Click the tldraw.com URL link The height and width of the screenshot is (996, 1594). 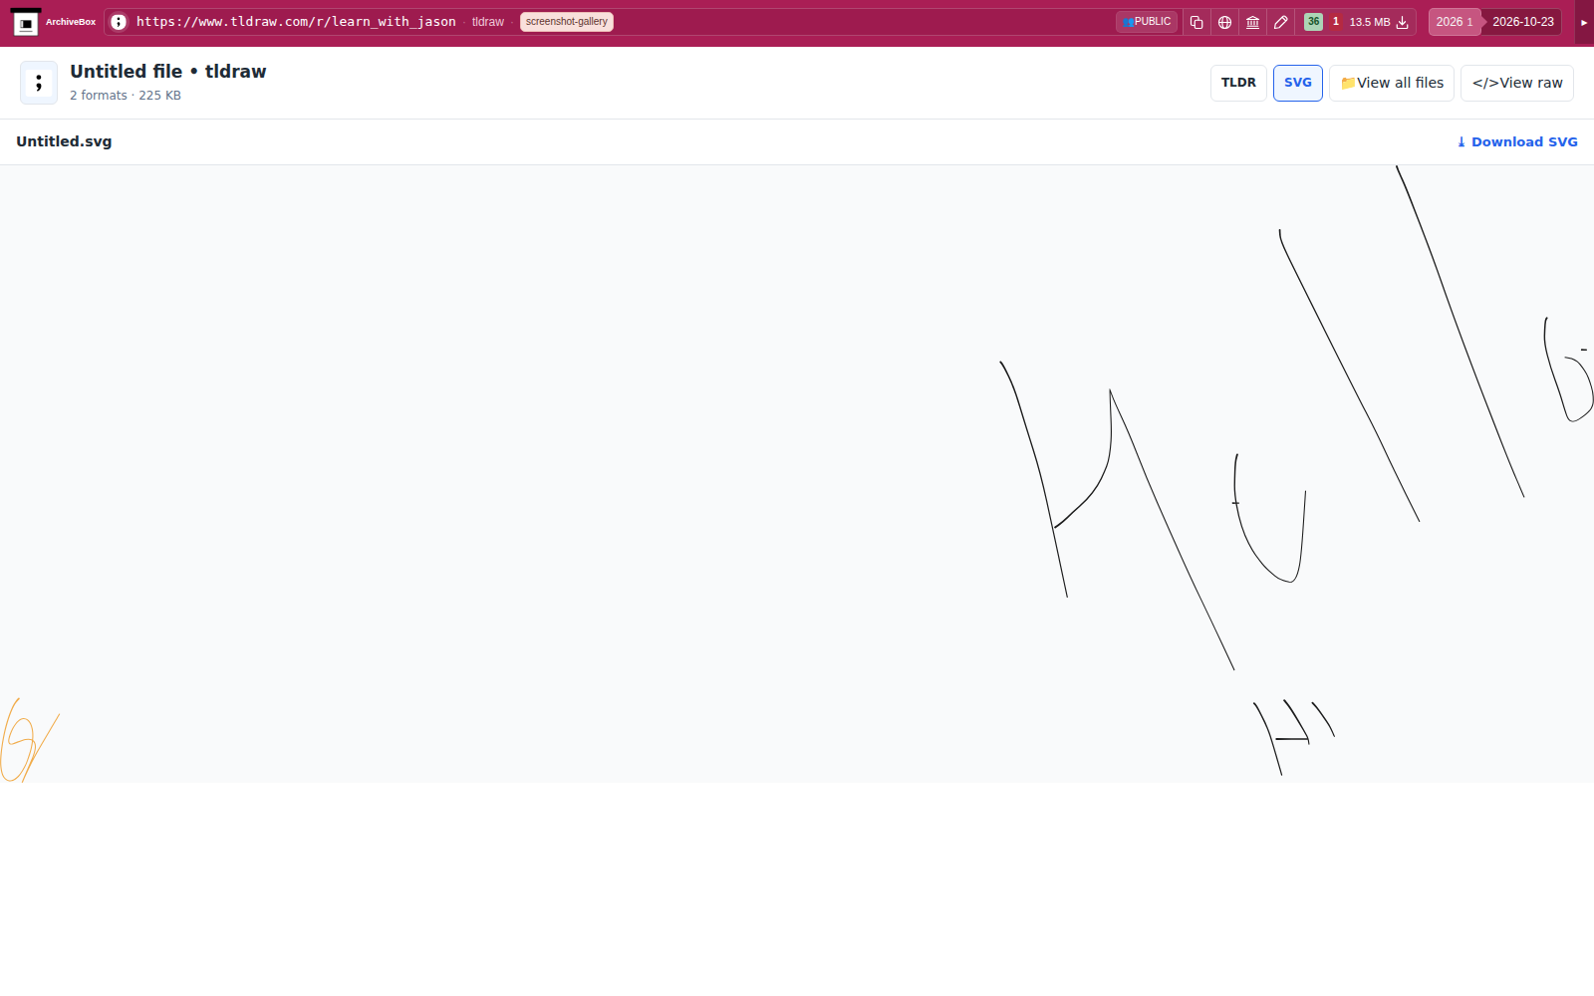296,22
